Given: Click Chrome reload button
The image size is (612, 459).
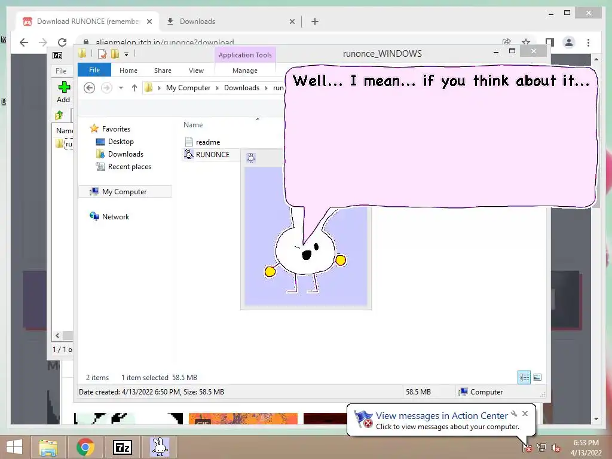Looking at the screenshot, I should point(62,42).
